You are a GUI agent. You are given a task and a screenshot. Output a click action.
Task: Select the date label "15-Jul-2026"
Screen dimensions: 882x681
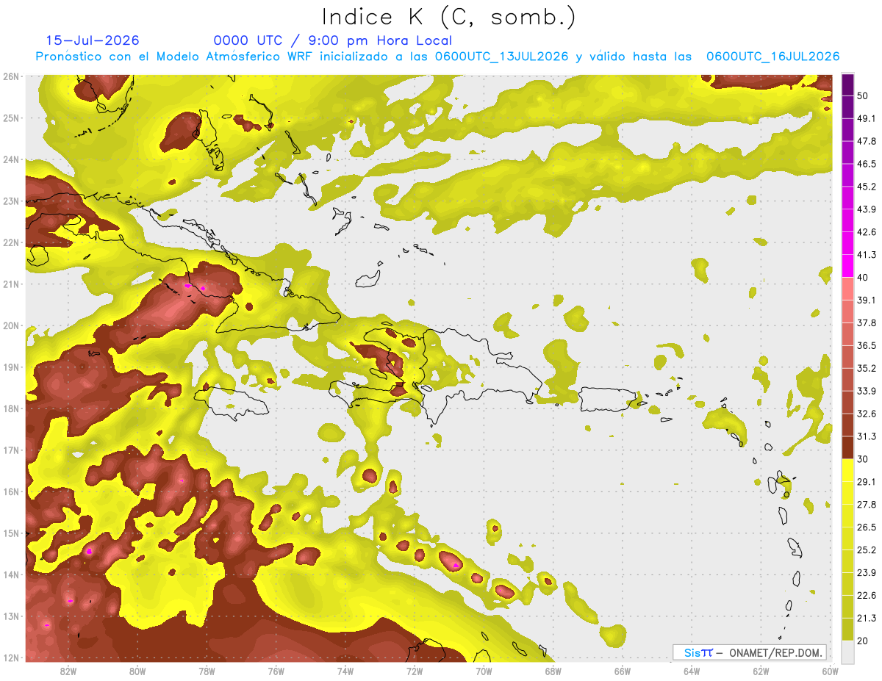[x=93, y=40]
